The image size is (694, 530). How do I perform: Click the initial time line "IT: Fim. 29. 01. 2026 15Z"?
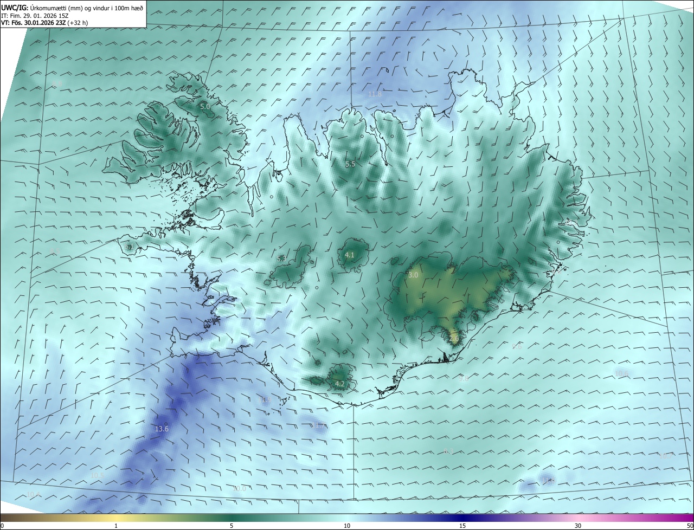(x=36, y=16)
